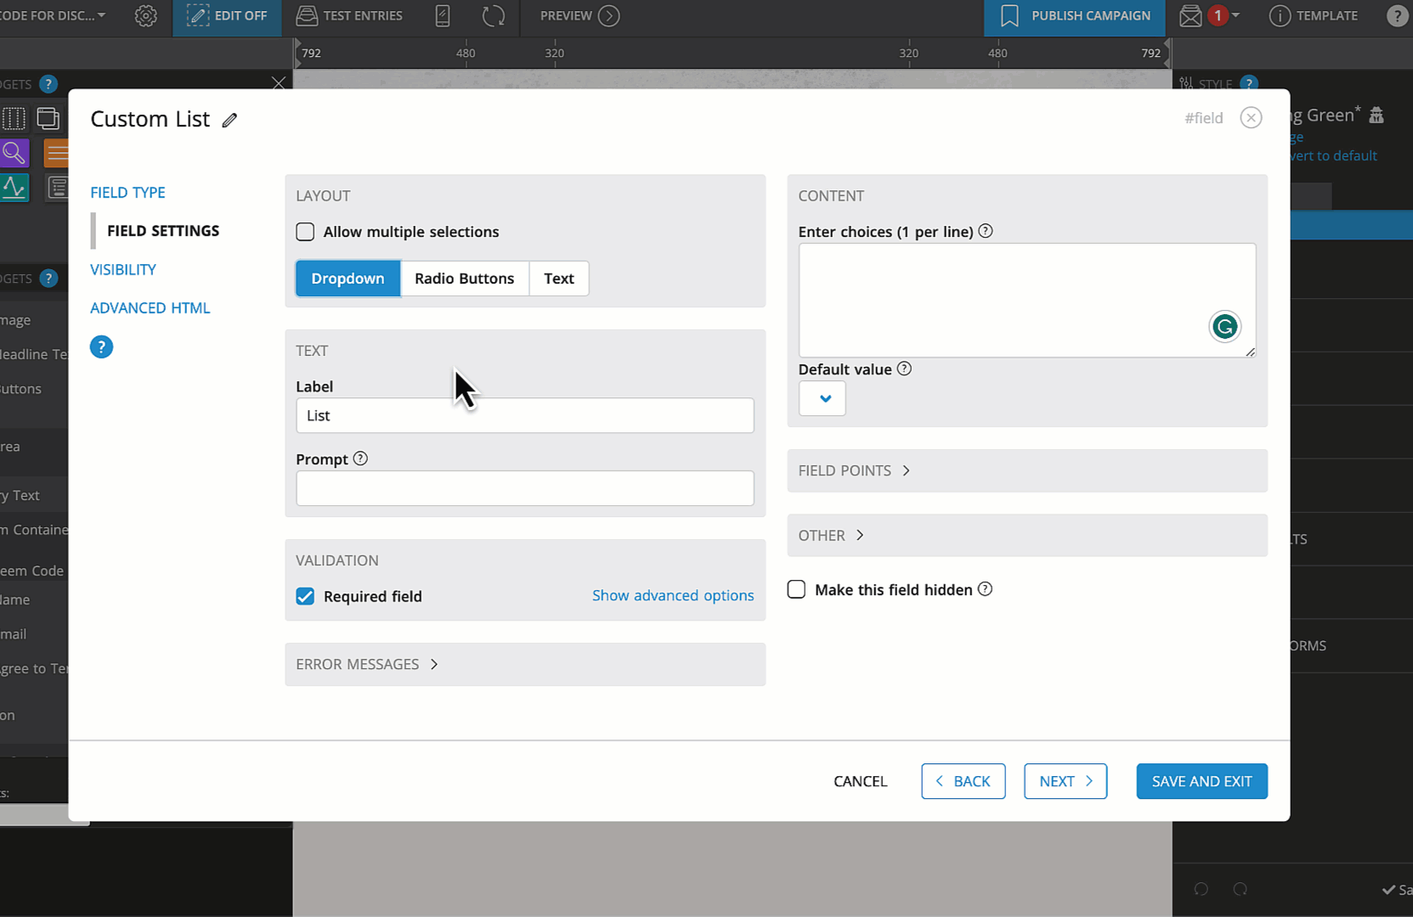The height and width of the screenshot is (917, 1413).
Task: Click SAVE AND EXIT
Action: click(x=1201, y=780)
